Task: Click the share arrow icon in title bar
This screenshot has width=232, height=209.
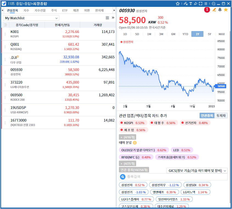Action: point(195,4)
